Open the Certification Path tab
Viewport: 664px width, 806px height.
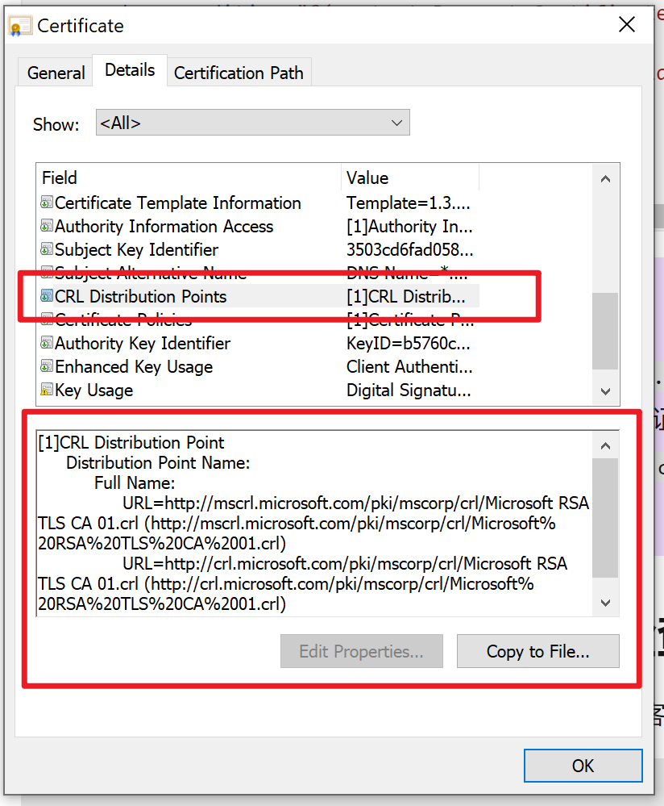[239, 73]
